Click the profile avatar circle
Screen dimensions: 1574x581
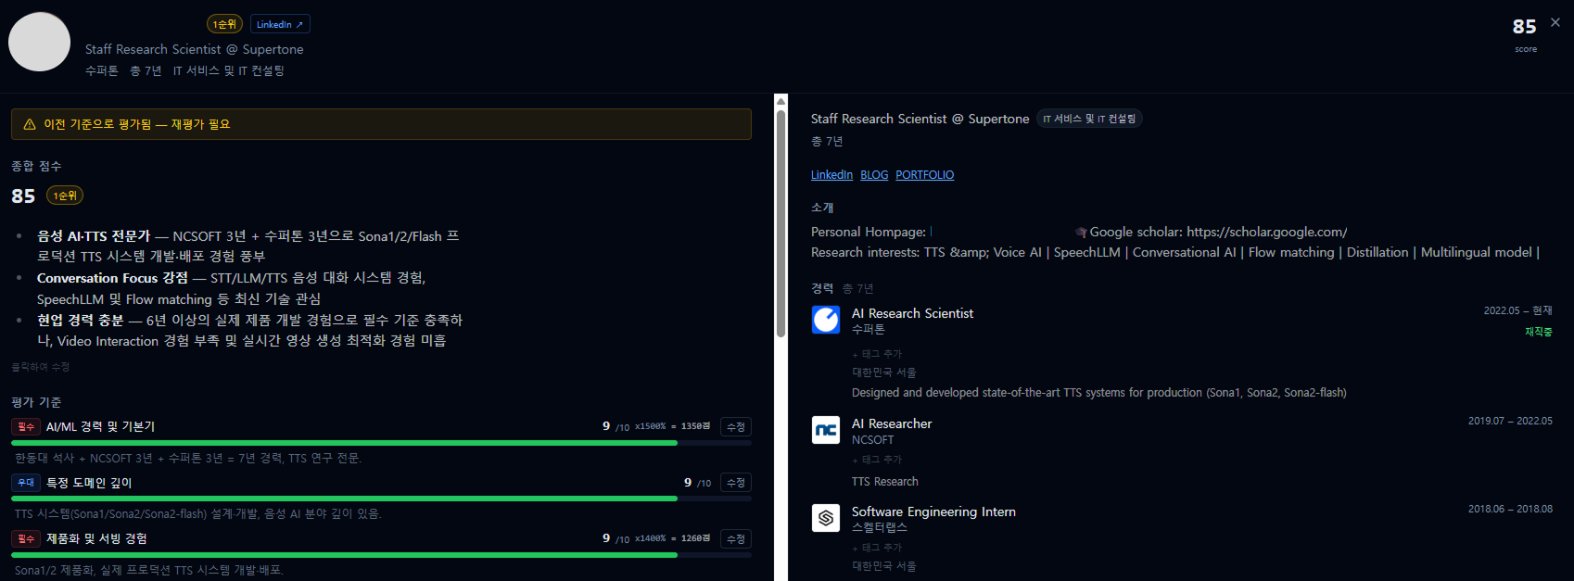coord(40,42)
